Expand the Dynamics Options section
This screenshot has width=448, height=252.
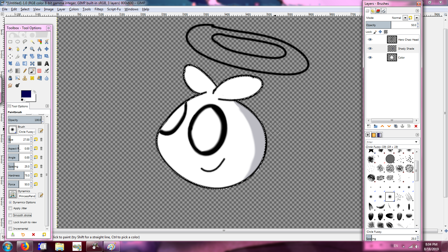coord(10,202)
